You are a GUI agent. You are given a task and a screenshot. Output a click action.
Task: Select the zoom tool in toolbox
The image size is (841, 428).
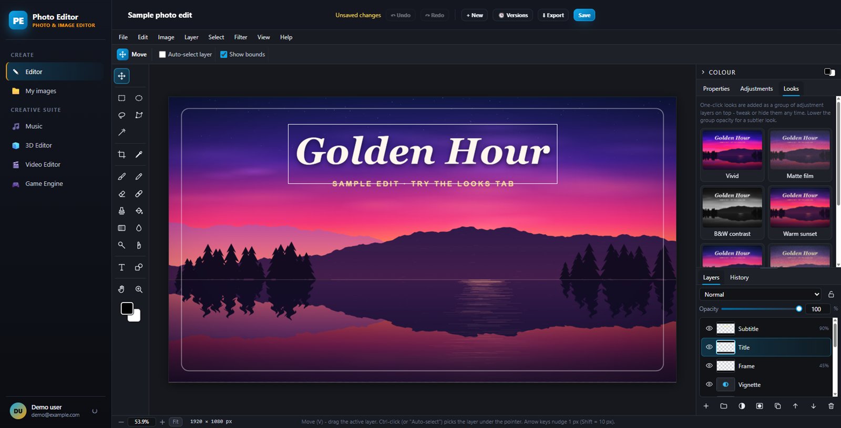pyautogui.click(x=139, y=289)
